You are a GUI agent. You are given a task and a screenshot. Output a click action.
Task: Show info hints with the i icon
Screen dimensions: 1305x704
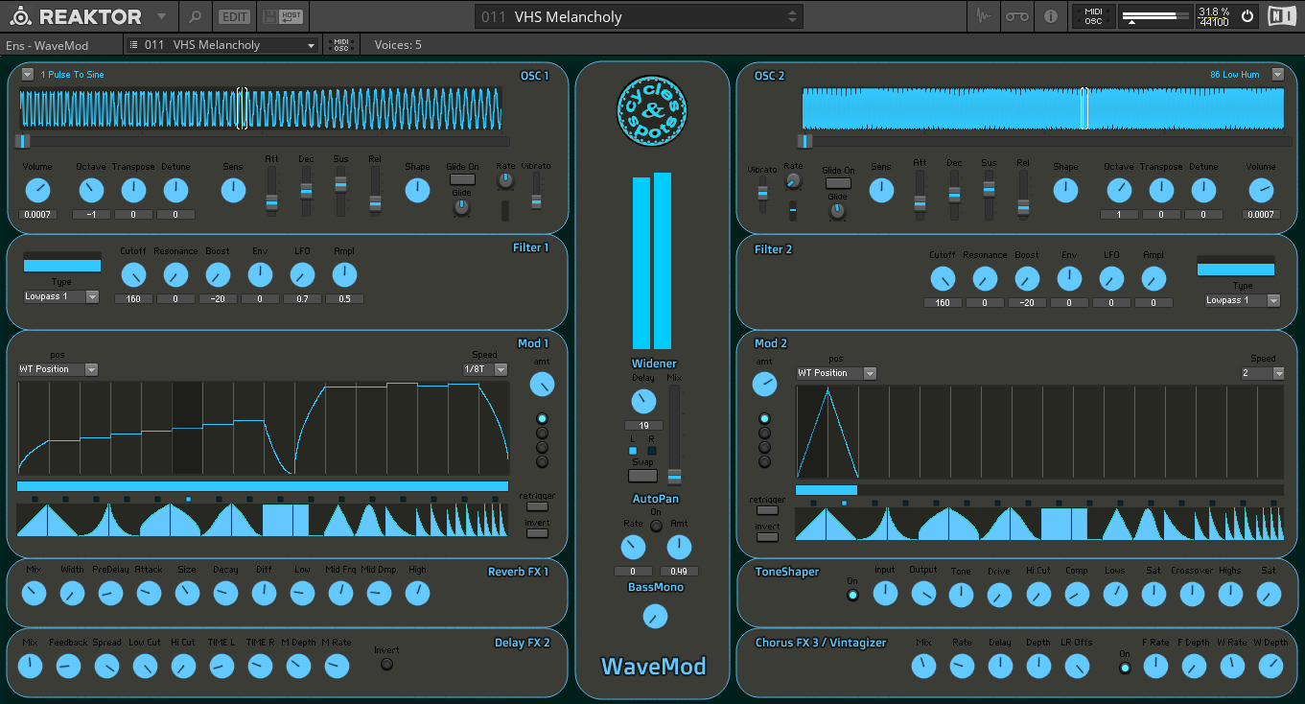click(1050, 16)
